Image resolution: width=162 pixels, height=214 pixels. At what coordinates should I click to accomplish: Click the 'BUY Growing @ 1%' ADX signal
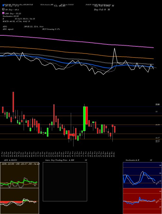pyautogui.click(x=51, y=29)
